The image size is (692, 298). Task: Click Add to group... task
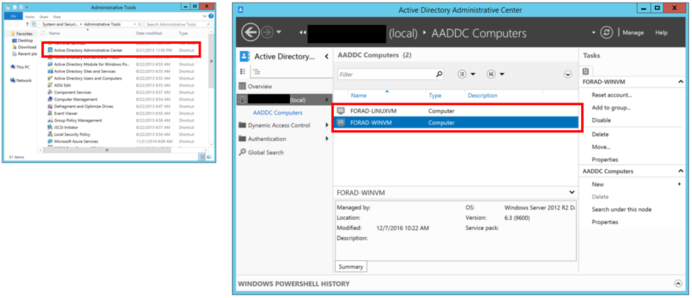point(611,107)
